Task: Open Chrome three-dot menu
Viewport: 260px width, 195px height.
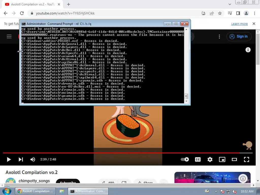Action: coord(254,13)
